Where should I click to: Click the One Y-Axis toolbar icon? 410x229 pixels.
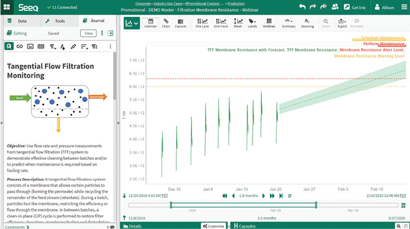220,23
